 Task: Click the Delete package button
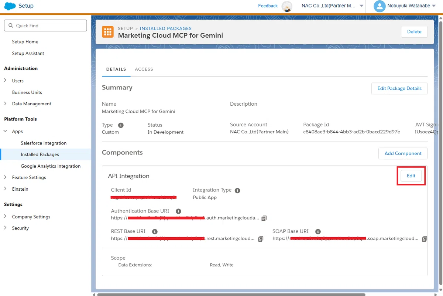(414, 32)
